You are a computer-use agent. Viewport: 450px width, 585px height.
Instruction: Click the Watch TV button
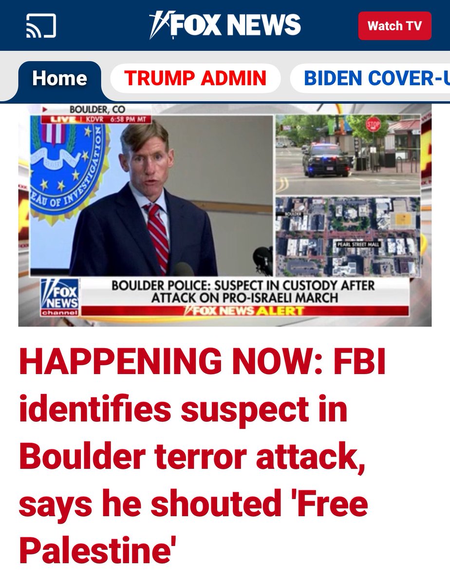pos(394,26)
